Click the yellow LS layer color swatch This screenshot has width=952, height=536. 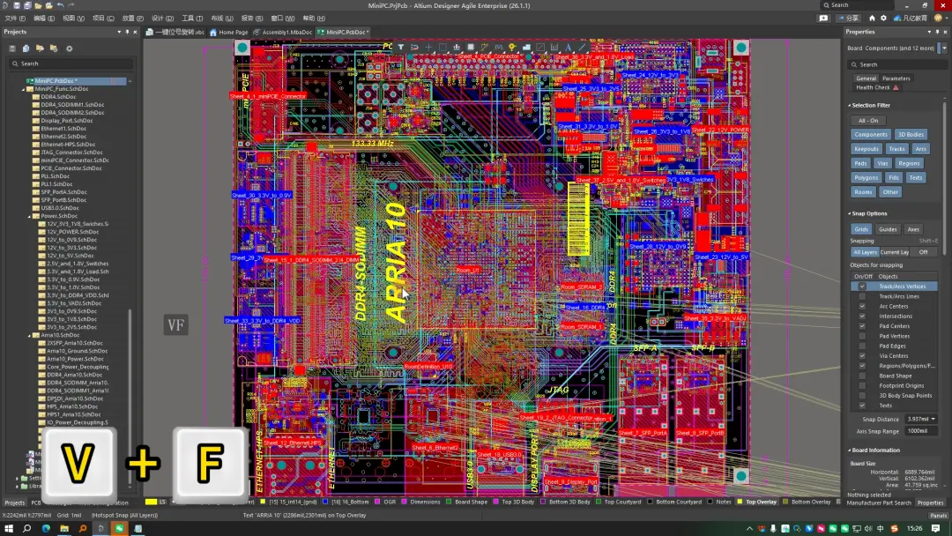[x=151, y=502]
